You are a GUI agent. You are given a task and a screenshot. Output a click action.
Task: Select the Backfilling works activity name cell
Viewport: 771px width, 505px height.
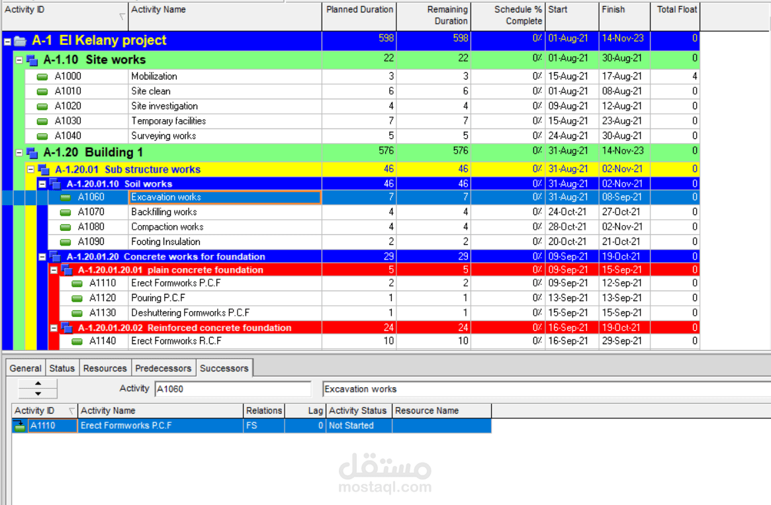tap(225, 212)
